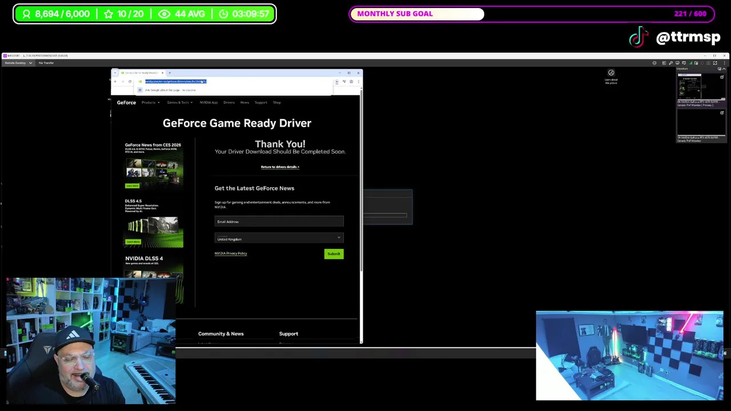Click Learn More under GeForce News from CES 2026
This screenshot has height=411, width=731.
(x=132, y=186)
